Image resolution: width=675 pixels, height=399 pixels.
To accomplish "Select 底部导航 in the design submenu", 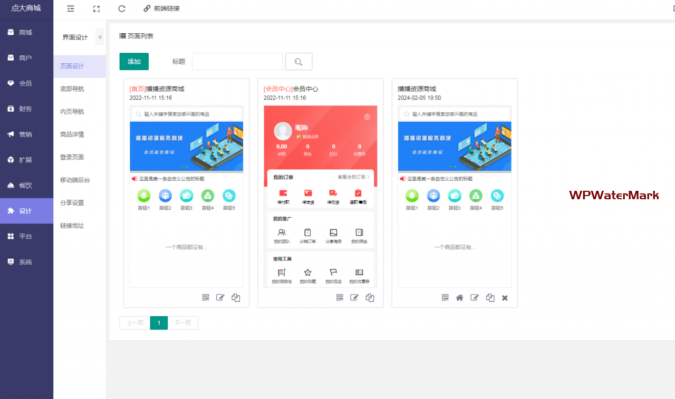I will point(72,89).
